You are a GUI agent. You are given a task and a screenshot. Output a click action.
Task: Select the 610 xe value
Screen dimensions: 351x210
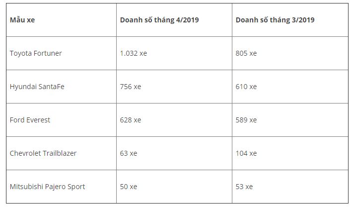(x=246, y=87)
